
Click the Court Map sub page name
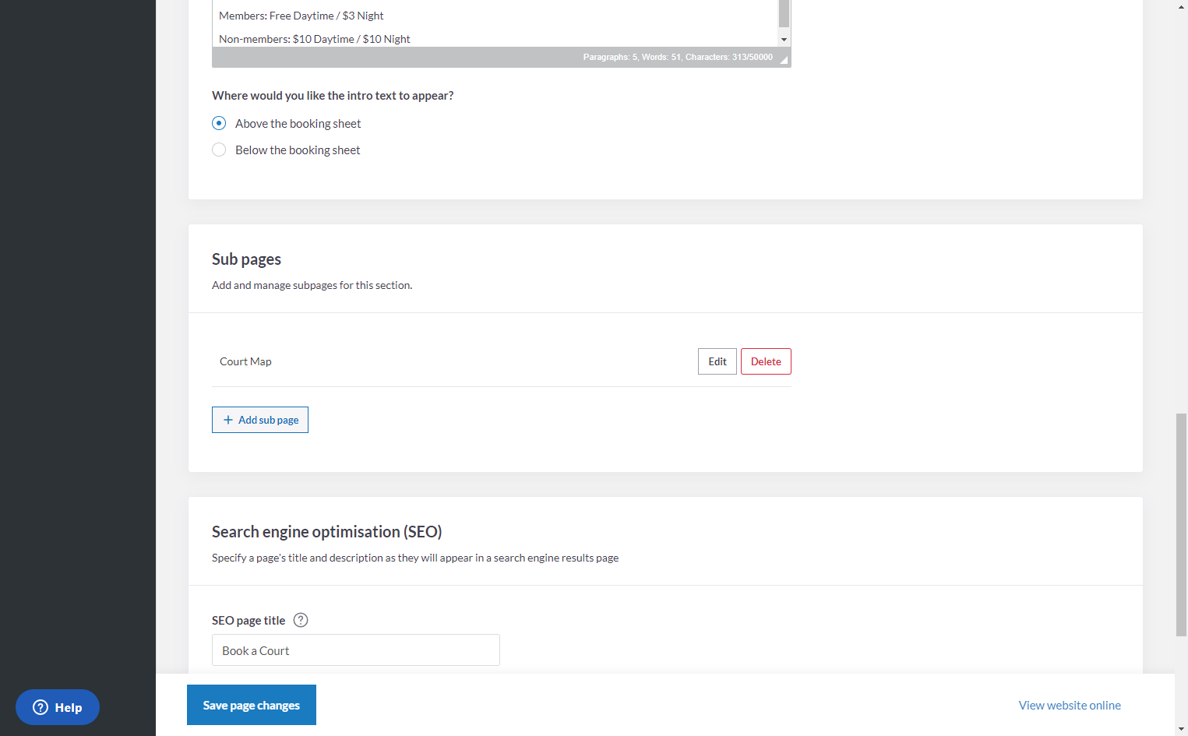(245, 361)
